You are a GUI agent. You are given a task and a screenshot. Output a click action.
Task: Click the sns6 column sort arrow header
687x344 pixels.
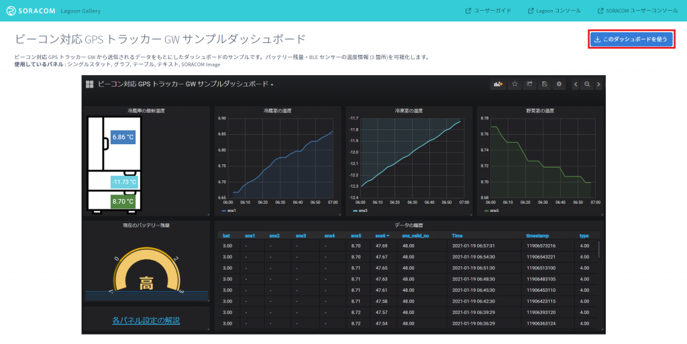coord(382,235)
